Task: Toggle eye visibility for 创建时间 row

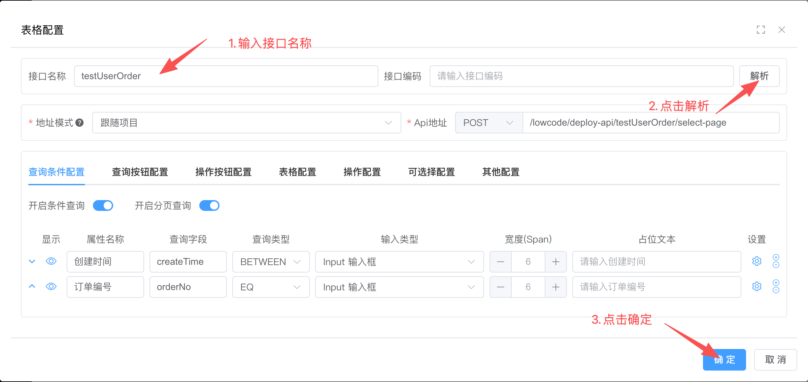Action: pos(51,261)
